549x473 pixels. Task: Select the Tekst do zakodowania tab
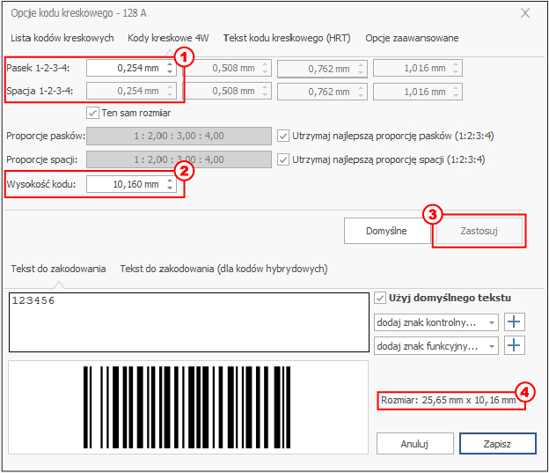tap(58, 269)
